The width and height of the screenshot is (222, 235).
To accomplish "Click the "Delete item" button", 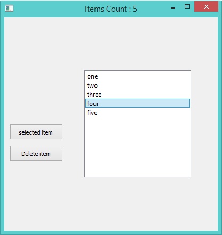I will (x=36, y=153).
